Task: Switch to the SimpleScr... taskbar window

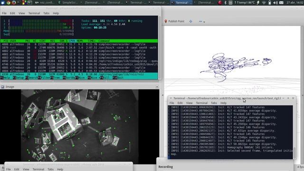Action: coord(68,2)
